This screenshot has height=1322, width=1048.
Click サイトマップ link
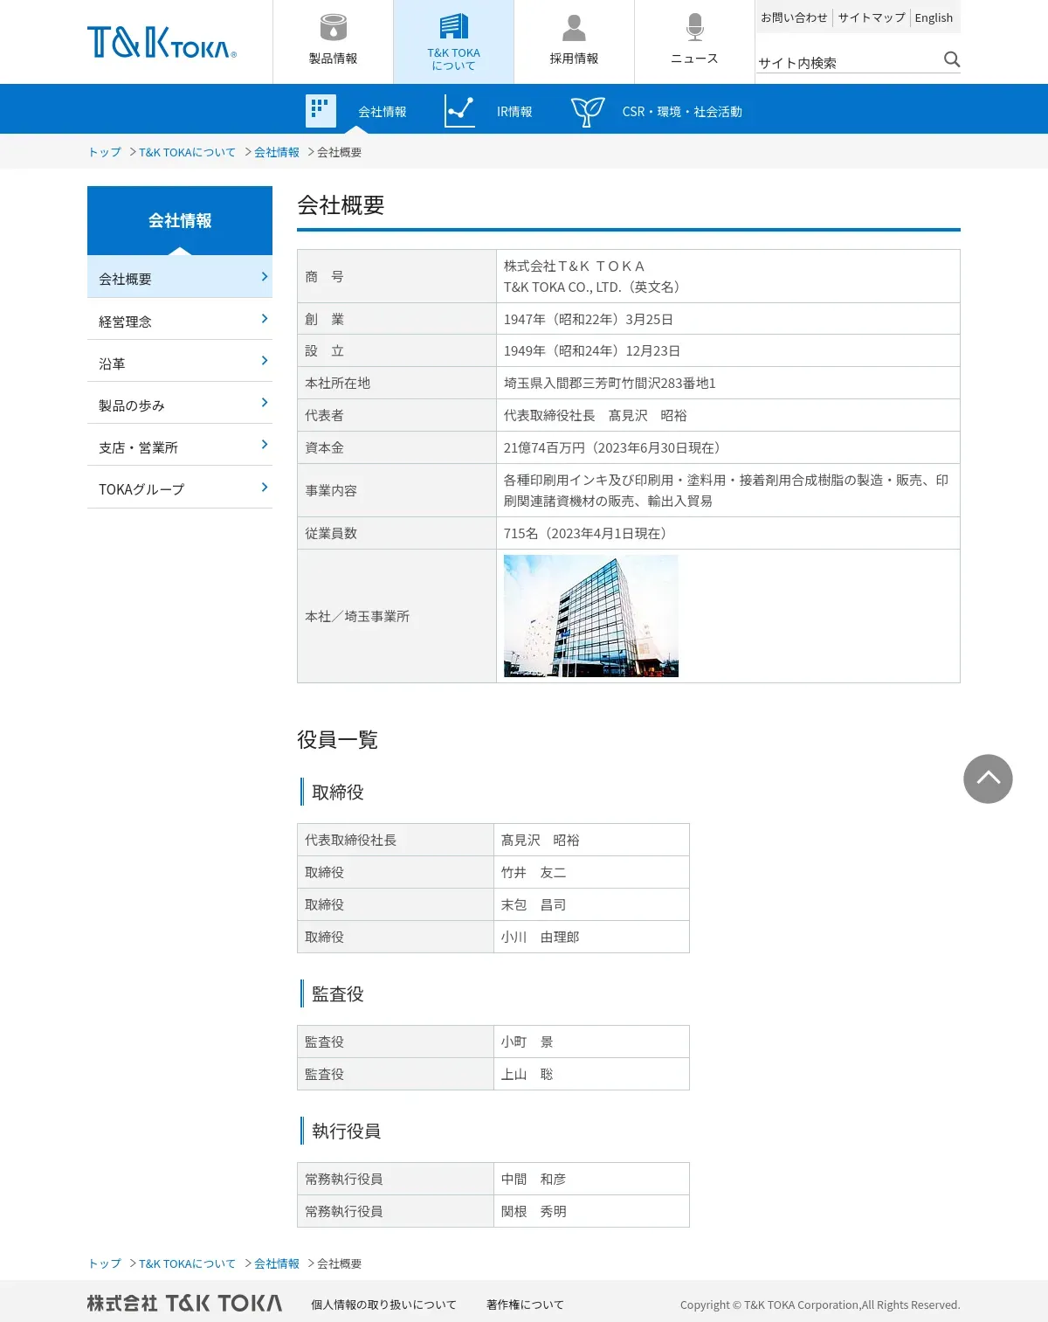[x=872, y=17]
